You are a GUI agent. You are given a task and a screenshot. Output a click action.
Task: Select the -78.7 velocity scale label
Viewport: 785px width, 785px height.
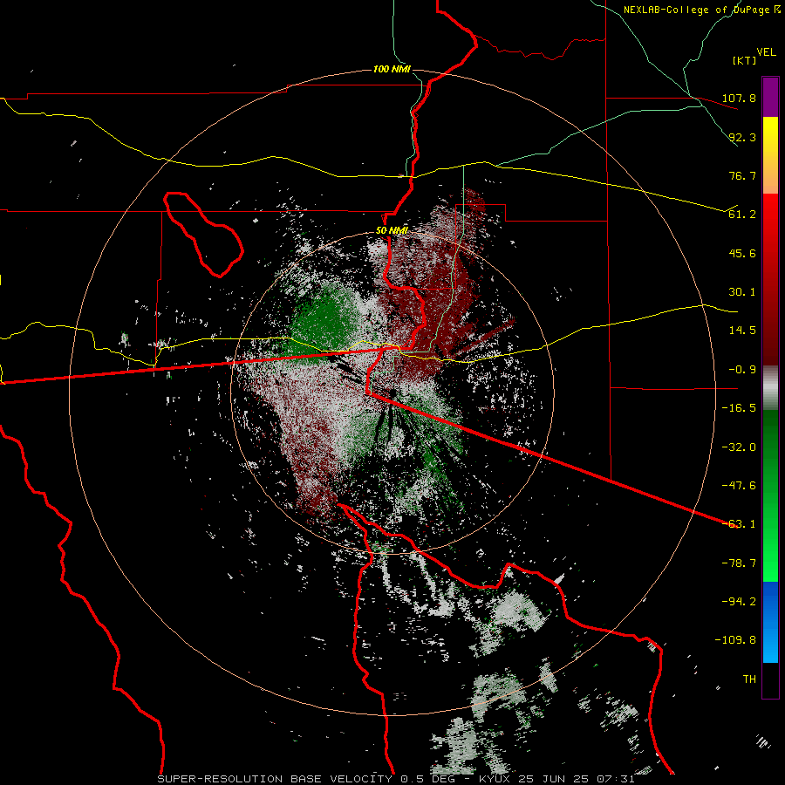click(739, 563)
